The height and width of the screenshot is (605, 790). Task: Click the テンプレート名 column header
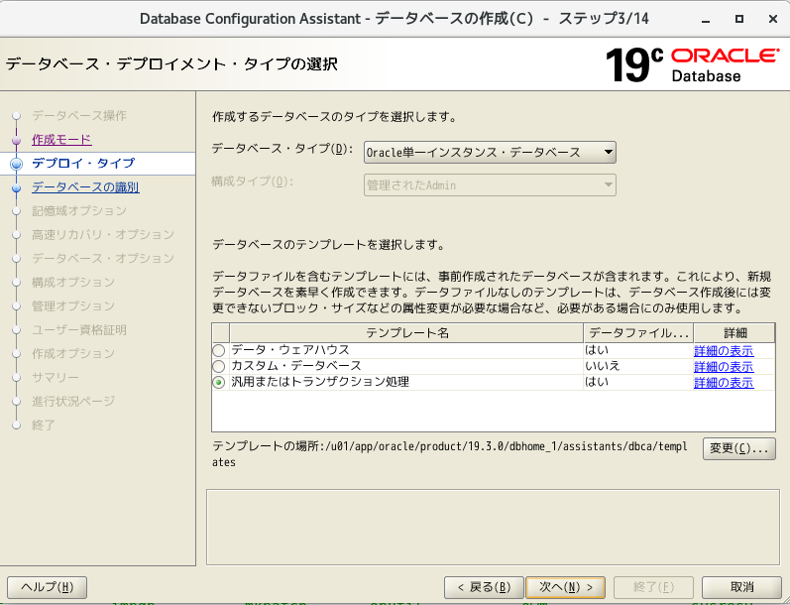coord(406,333)
